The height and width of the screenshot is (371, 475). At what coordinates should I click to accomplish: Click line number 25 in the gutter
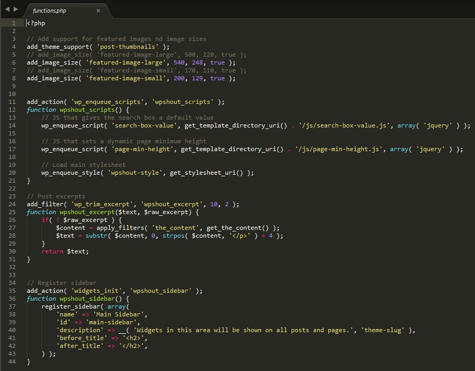13,212
